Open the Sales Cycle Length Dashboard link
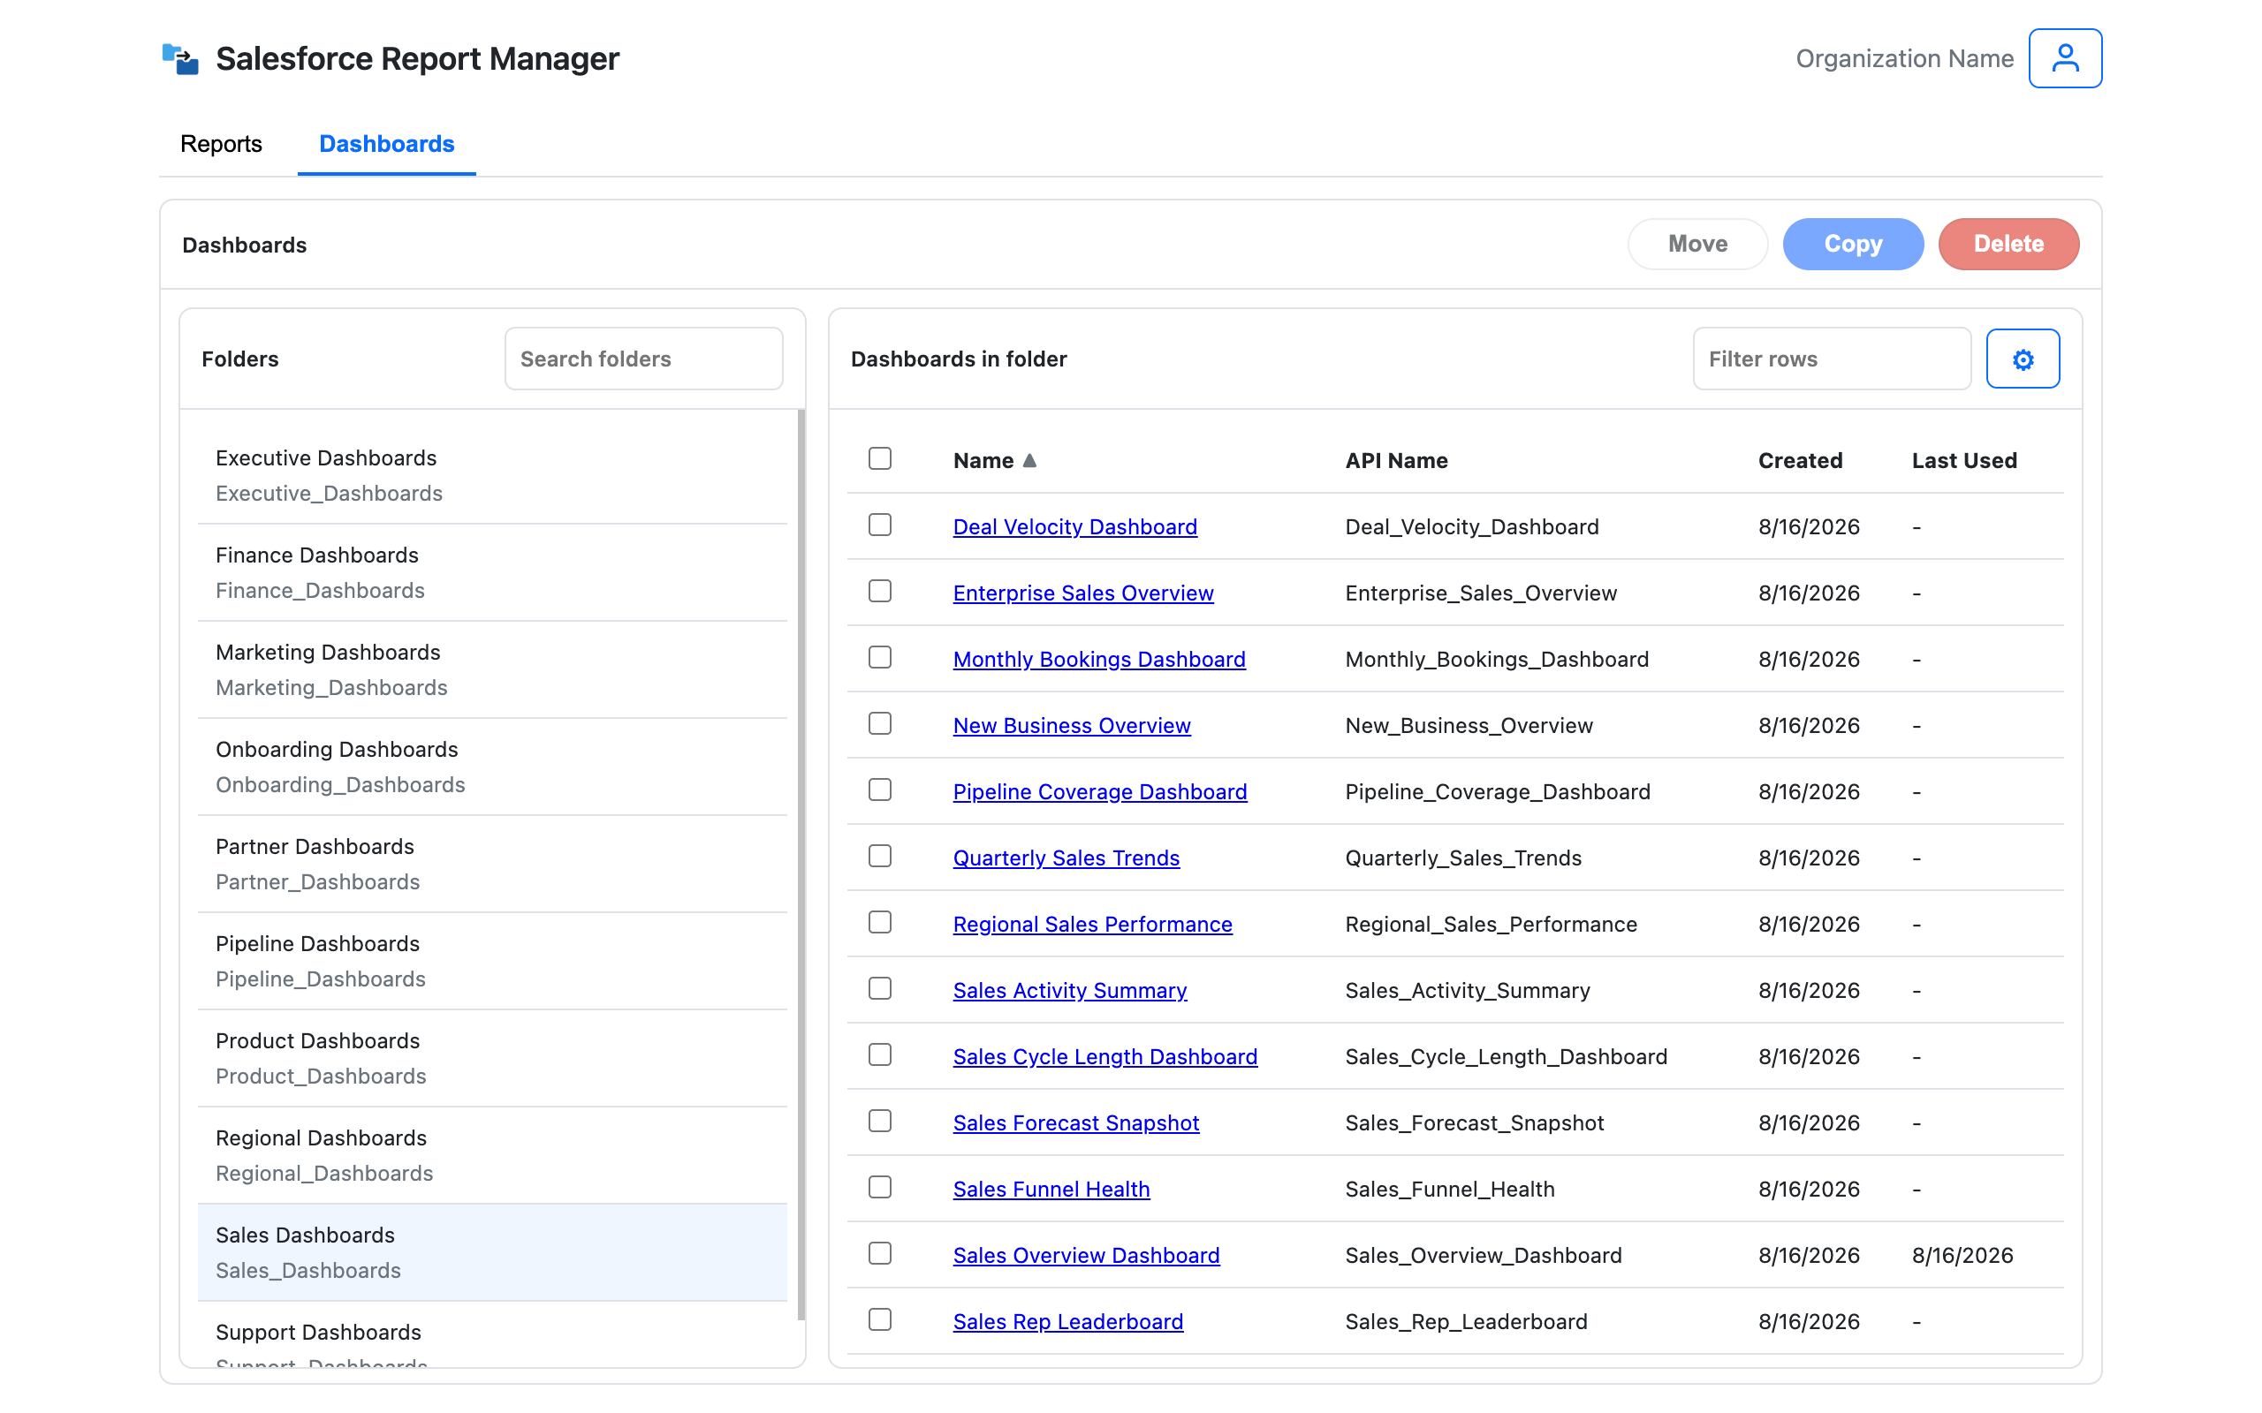2262x1413 pixels. [x=1105, y=1058]
